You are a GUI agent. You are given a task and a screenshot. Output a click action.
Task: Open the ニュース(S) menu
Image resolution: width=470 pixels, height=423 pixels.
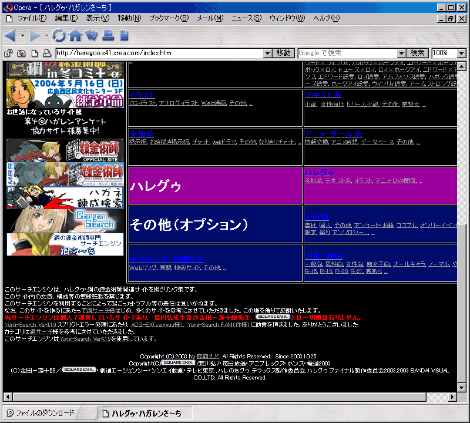[x=247, y=18]
